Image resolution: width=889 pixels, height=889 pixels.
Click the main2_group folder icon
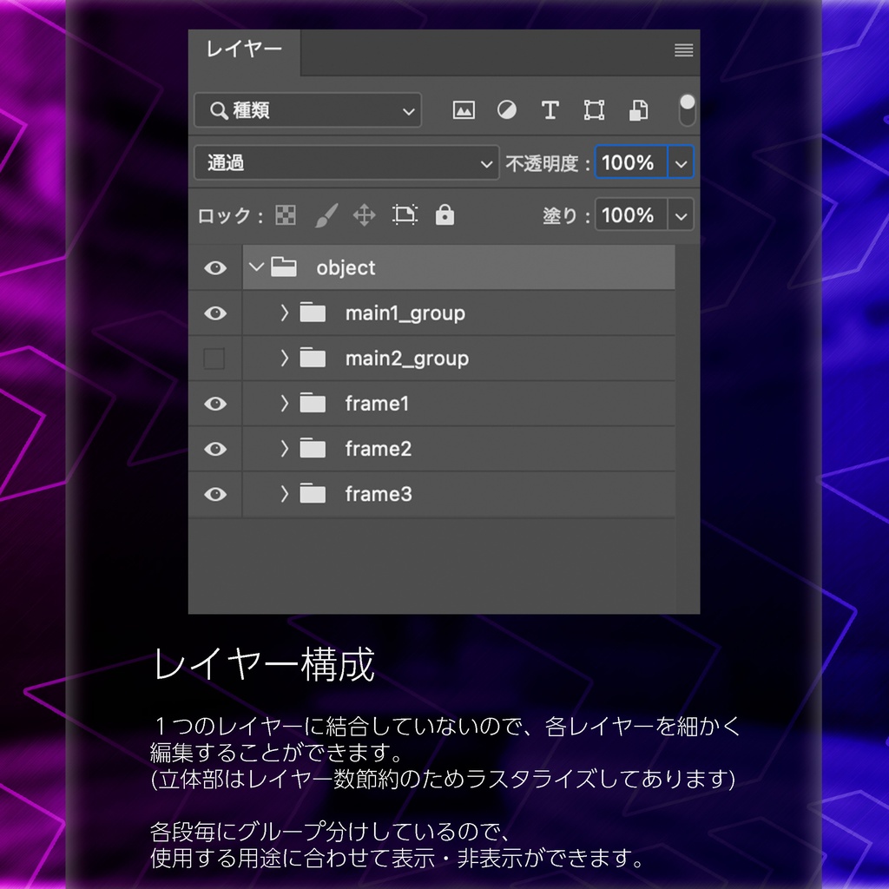(x=313, y=358)
